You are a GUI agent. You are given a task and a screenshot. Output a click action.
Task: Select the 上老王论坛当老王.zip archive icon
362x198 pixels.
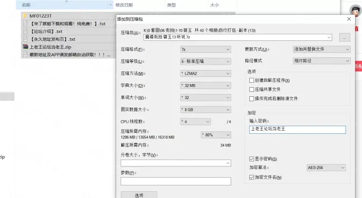25,47
